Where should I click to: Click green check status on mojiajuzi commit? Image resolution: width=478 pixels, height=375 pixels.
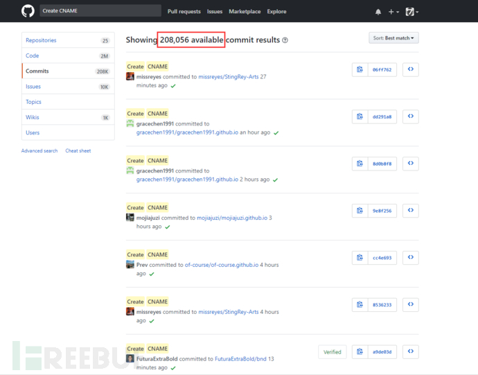point(168,227)
